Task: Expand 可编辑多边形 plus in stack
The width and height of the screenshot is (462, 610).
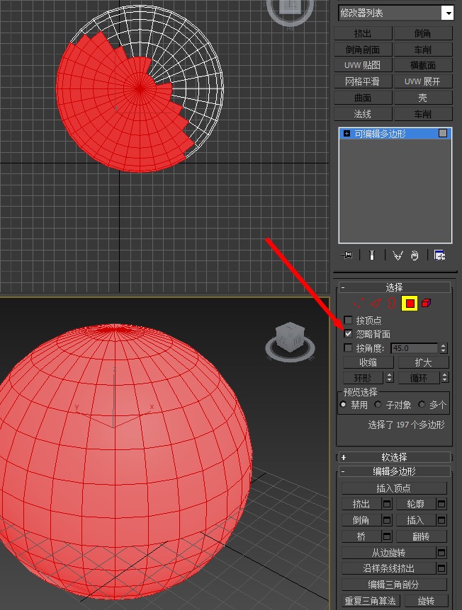Action: tap(346, 134)
